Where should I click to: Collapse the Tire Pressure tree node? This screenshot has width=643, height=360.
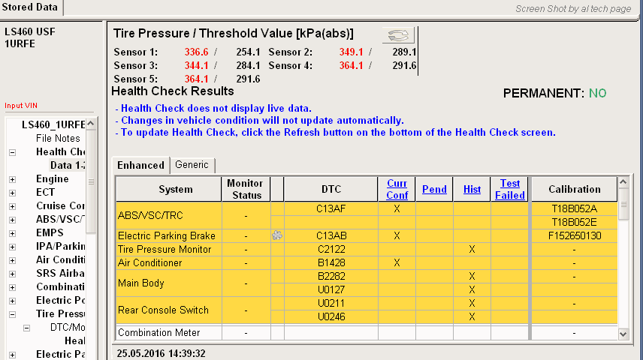[12, 314]
